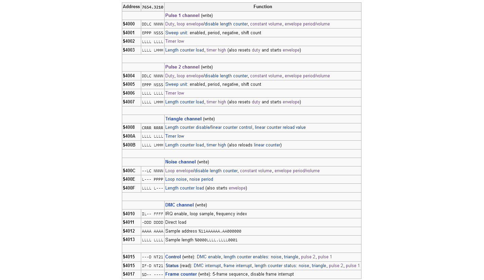Click the noise period link
484x280 pixels.
tap(201, 179)
